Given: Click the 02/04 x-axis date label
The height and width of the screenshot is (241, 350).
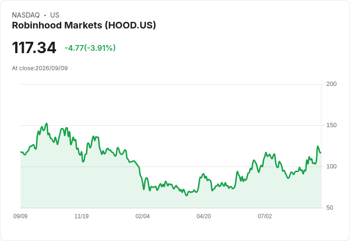Looking at the screenshot, I should [x=142, y=216].
